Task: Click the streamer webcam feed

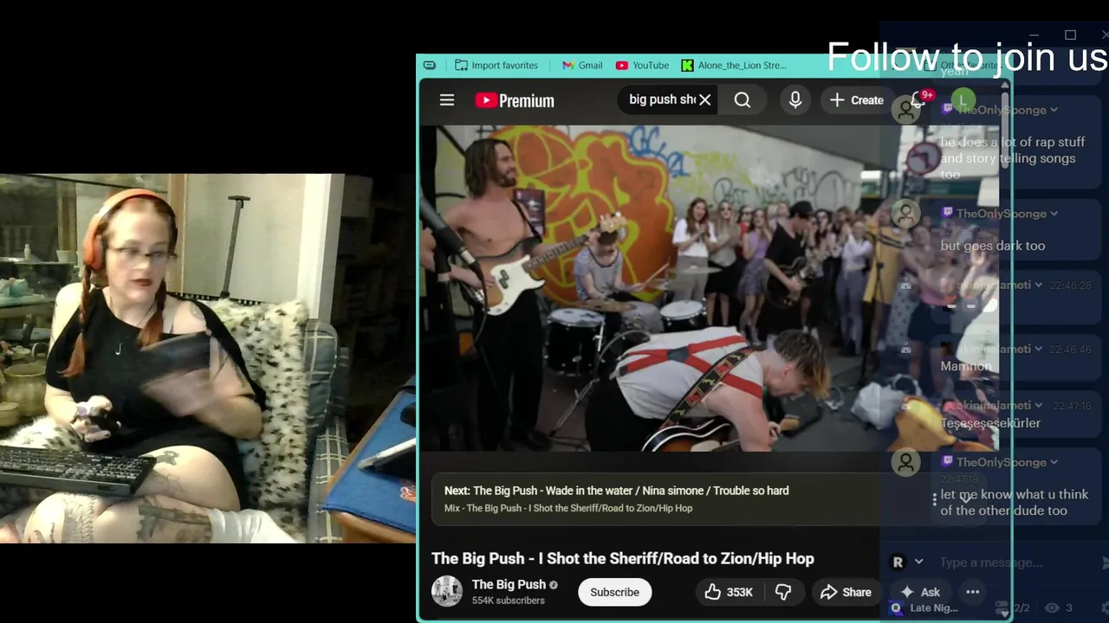Action: (208, 358)
